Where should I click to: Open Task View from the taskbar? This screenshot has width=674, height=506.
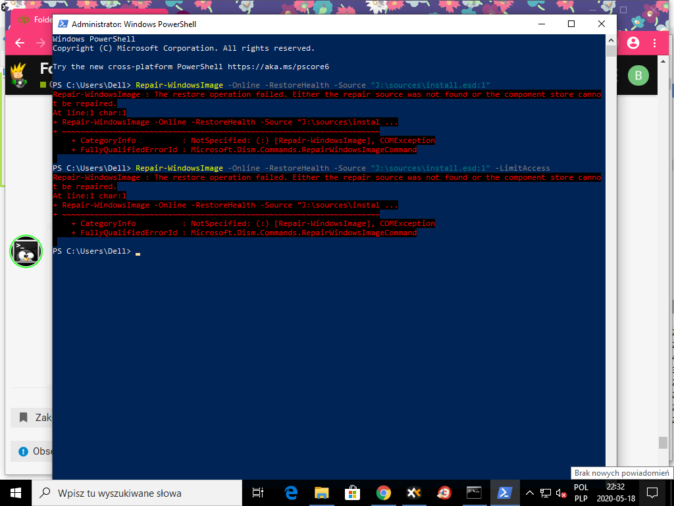pyautogui.click(x=258, y=493)
